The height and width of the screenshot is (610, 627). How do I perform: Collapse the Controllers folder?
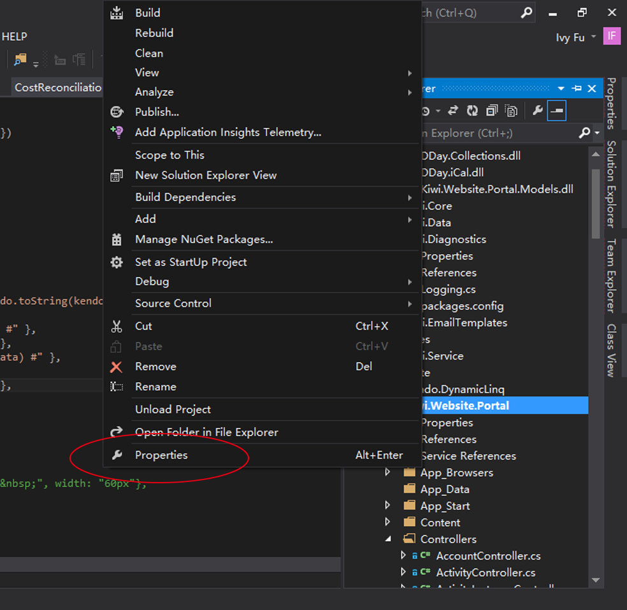[388, 539]
